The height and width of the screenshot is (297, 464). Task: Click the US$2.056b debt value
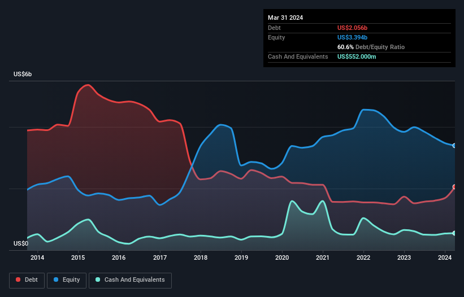click(352, 28)
